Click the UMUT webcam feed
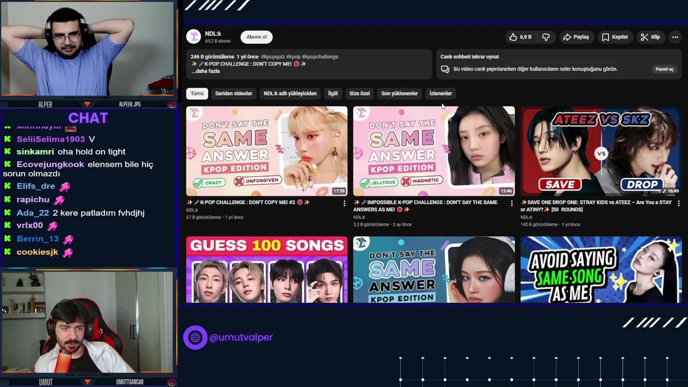 coord(88,322)
